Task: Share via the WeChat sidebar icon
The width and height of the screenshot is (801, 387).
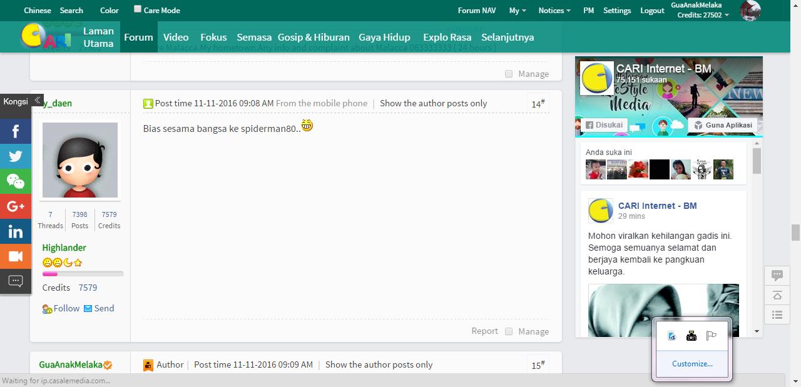Action: [x=16, y=181]
